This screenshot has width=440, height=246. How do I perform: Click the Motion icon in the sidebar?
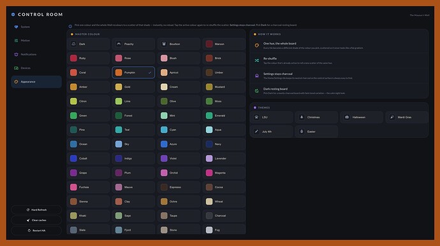click(x=16, y=41)
